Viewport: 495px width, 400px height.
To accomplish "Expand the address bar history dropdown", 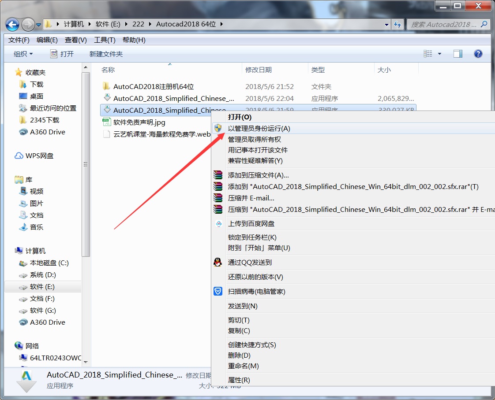I will pyautogui.click(x=386, y=25).
